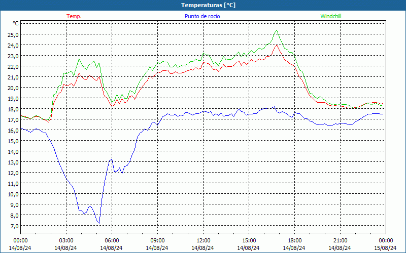Viewport: 406px width, 253px height.
Task: Click the 18:00 time axis label
Action: 294,241
